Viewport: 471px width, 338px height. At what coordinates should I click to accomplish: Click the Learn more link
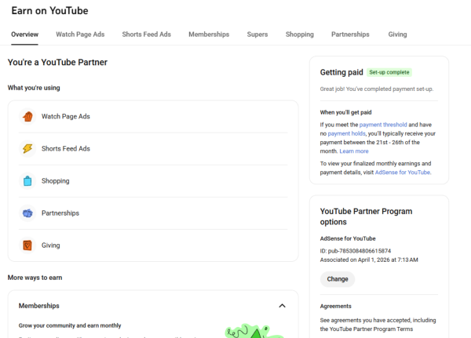pos(354,151)
